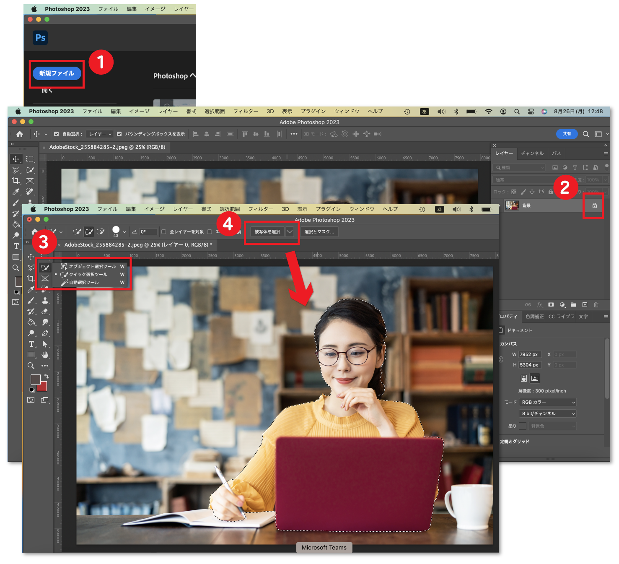Screen dimensions: 619x564
Task: Toggle the W/H link chain in Properties
Action: point(501,360)
